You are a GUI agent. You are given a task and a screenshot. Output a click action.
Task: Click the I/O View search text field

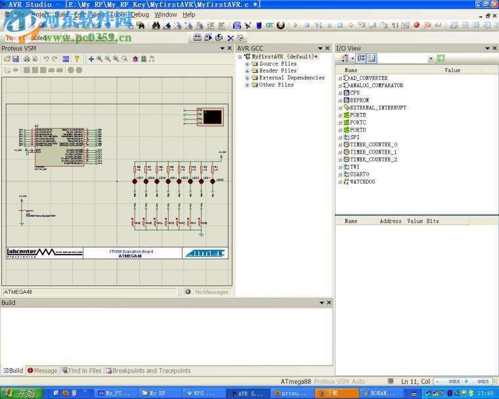402,58
